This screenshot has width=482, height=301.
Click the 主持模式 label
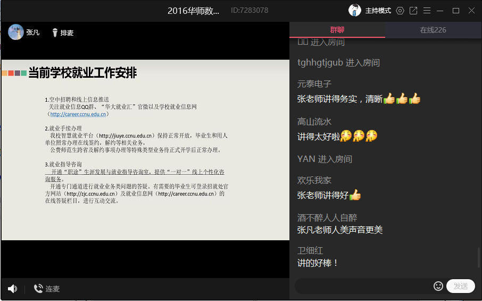[x=378, y=11]
